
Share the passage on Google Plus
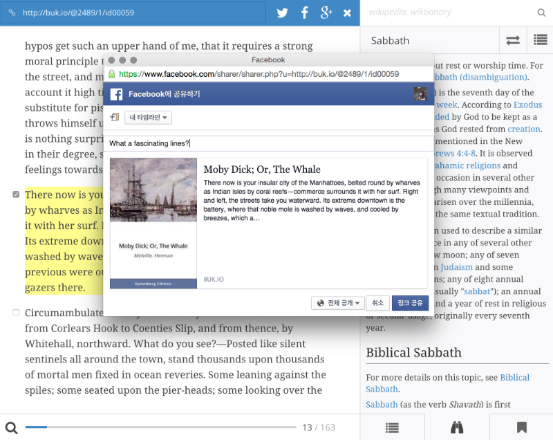(x=326, y=12)
